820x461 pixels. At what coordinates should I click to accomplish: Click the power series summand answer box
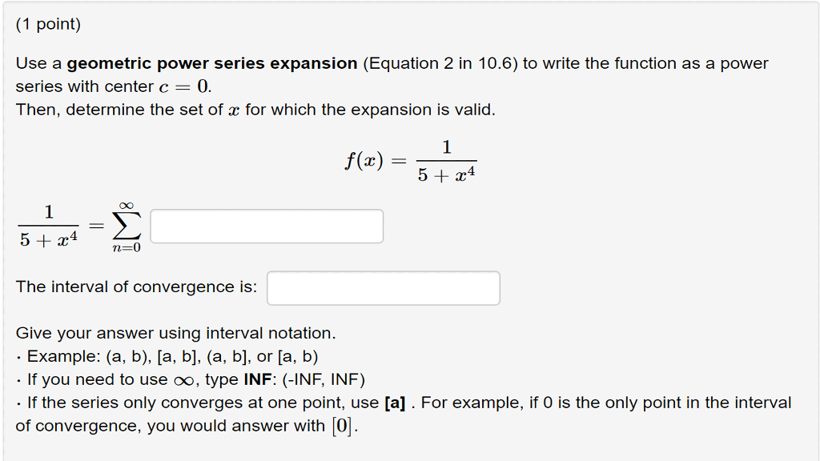coord(267,226)
